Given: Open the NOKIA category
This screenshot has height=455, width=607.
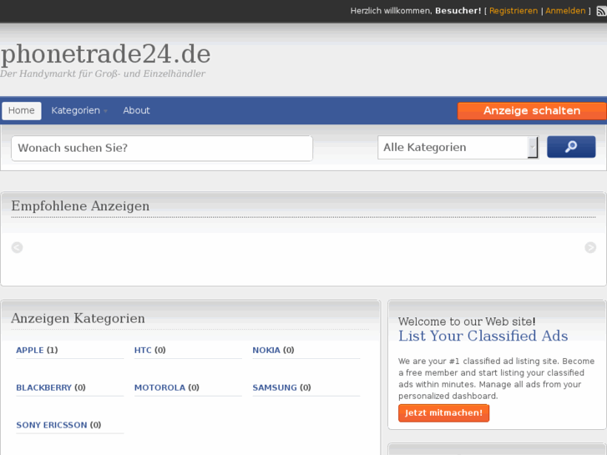Looking at the screenshot, I should 266,350.
